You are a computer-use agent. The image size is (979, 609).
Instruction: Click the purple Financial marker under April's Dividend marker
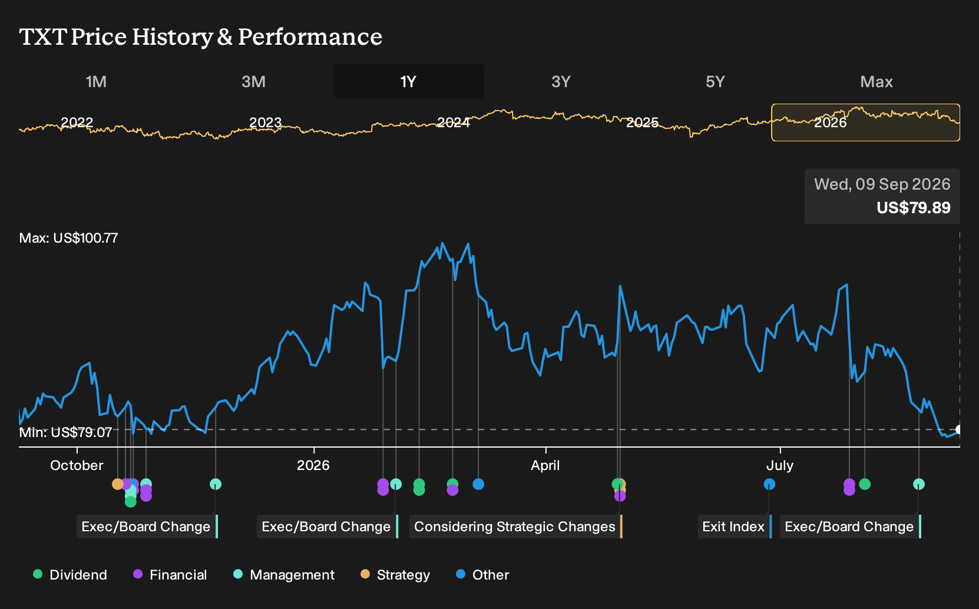[620, 496]
